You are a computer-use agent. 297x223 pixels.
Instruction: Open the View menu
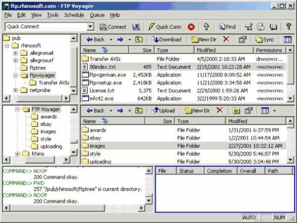36,15
